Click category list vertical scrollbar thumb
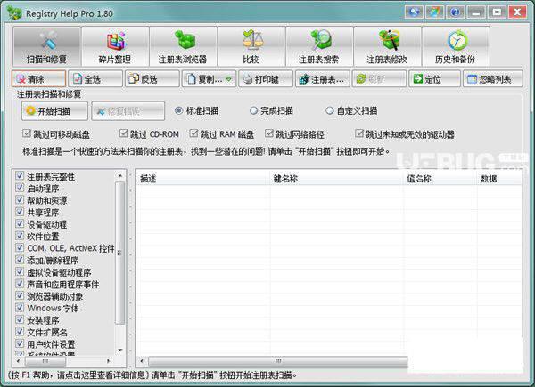 pyautogui.click(x=120, y=253)
